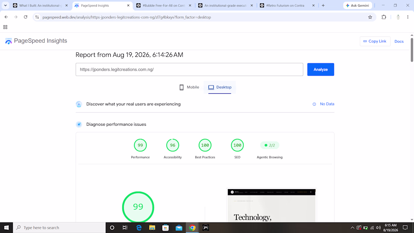
Task: Open the Chrome three-dot menu
Action: pyautogui.click(x=408, y=17)
